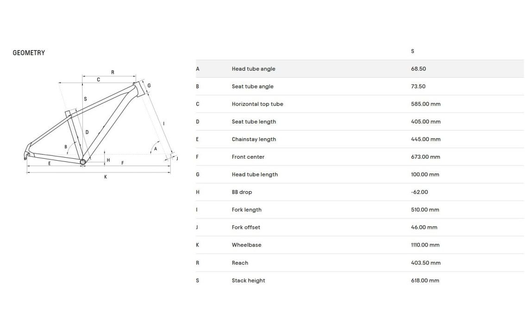Select the Seat tube angle row
525x328 pixels.
[360, 87]
